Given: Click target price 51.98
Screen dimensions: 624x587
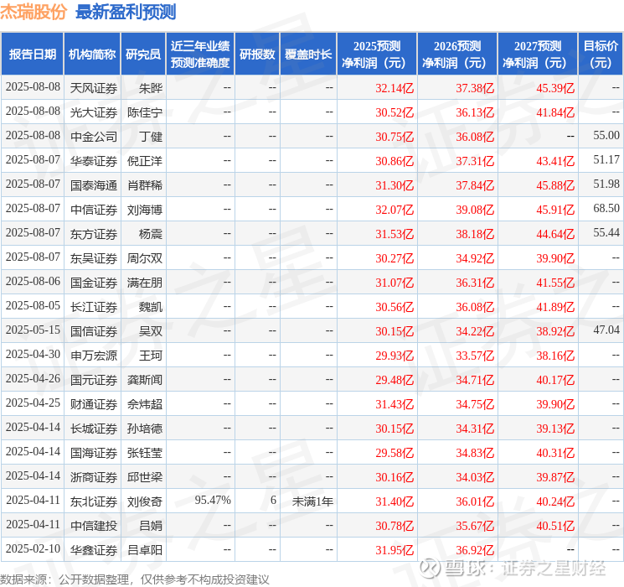Looking at the screenshot, I should [x=606, y=184].
